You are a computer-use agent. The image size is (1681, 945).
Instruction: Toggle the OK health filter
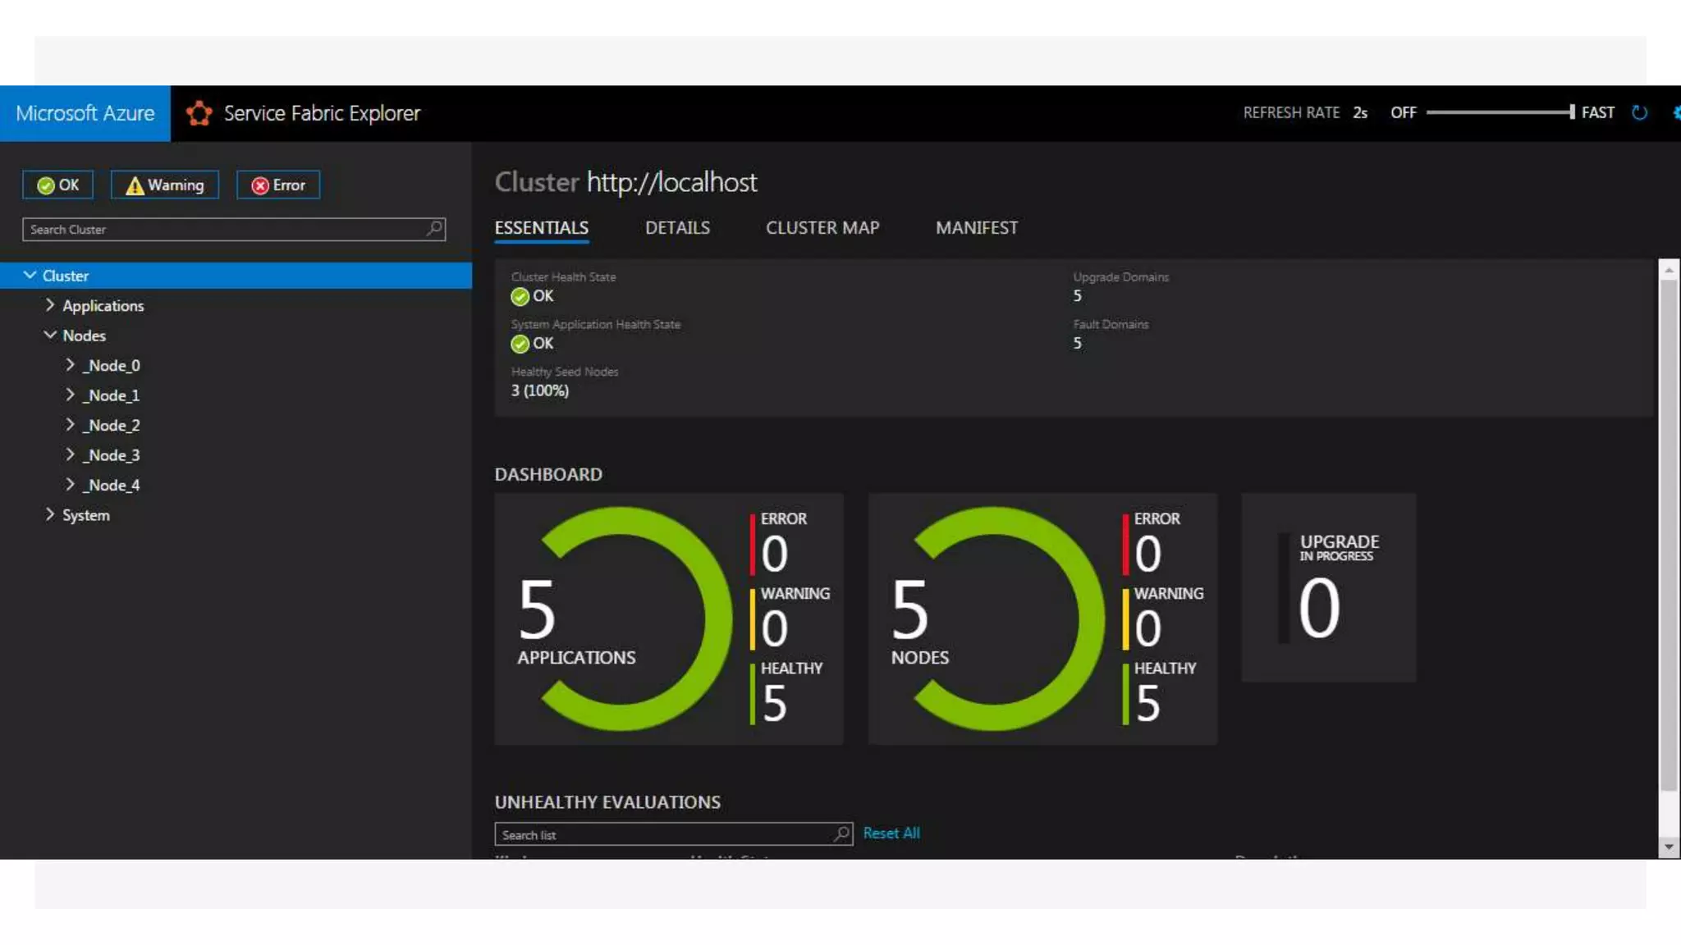(57, 185)
